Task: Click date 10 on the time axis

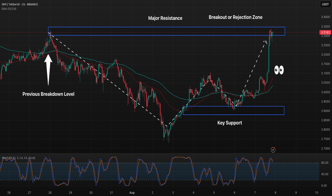Action: [317, 192]
